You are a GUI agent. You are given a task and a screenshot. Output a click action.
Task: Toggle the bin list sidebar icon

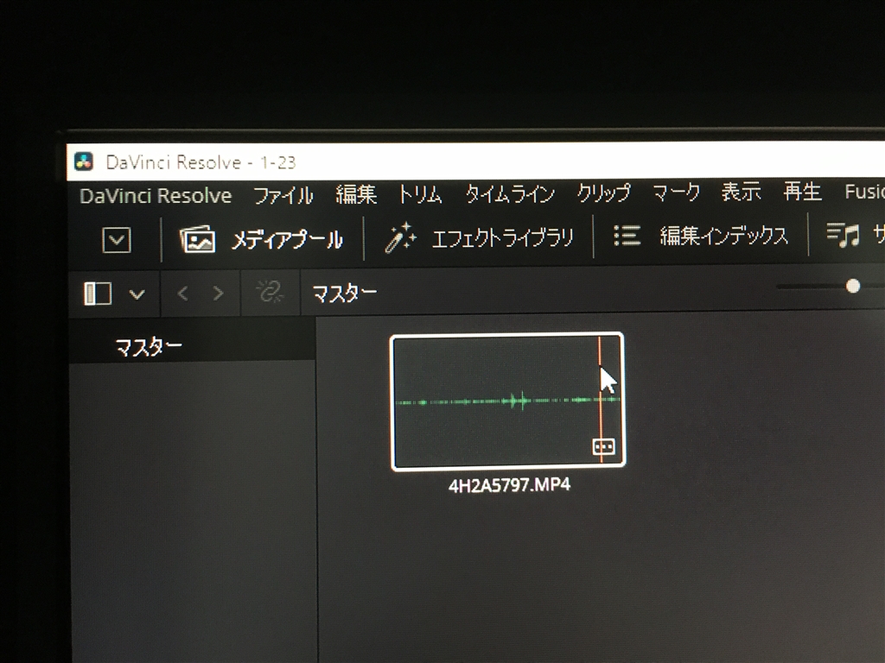click(x=98, y=294)
